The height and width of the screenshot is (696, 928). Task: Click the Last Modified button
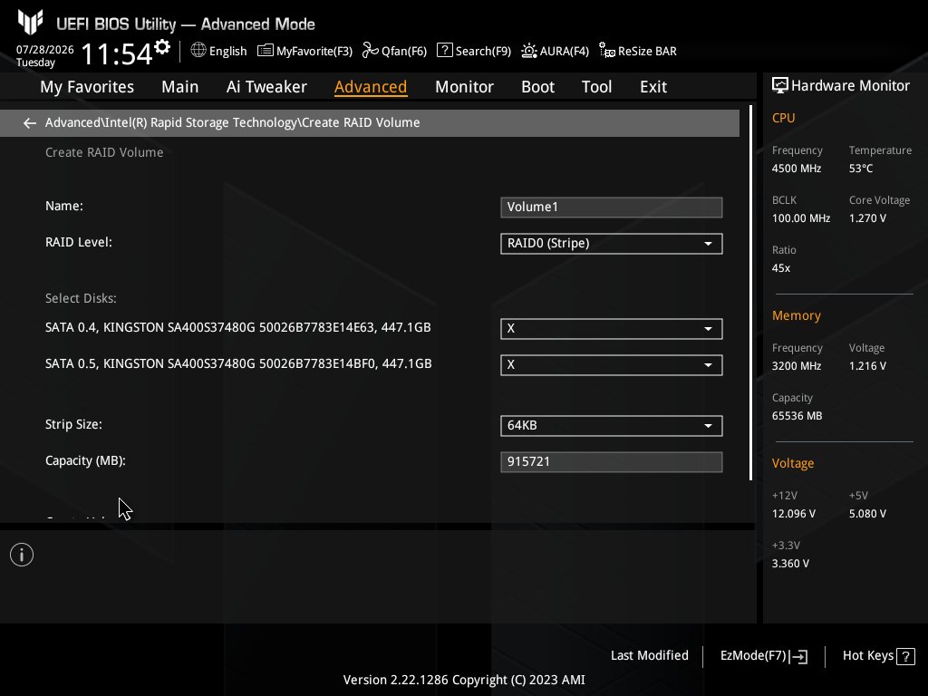pos(649,656)
